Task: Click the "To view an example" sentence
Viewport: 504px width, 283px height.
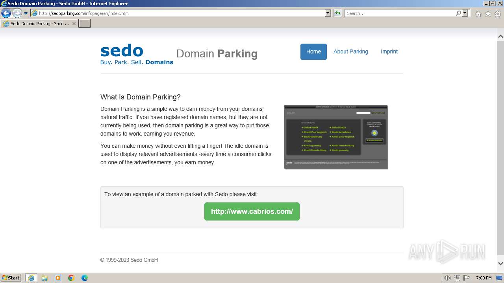Action: click(x=181, y=194)
